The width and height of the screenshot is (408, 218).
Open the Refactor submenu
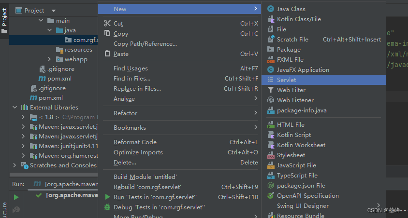pyautogui.click(x=126, y=113)
